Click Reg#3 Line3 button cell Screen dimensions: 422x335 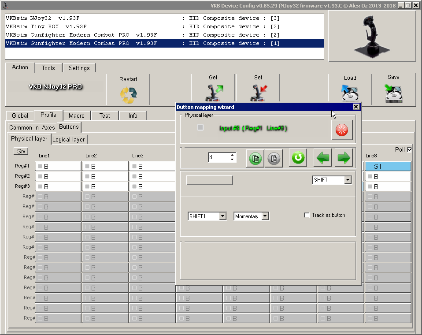pos(152,186)
